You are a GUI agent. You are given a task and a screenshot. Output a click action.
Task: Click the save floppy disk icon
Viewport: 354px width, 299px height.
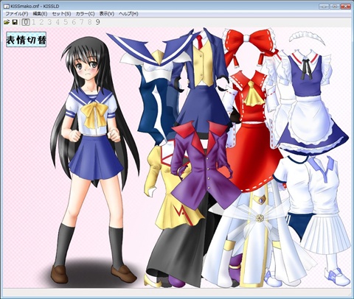tap(15, 22)
